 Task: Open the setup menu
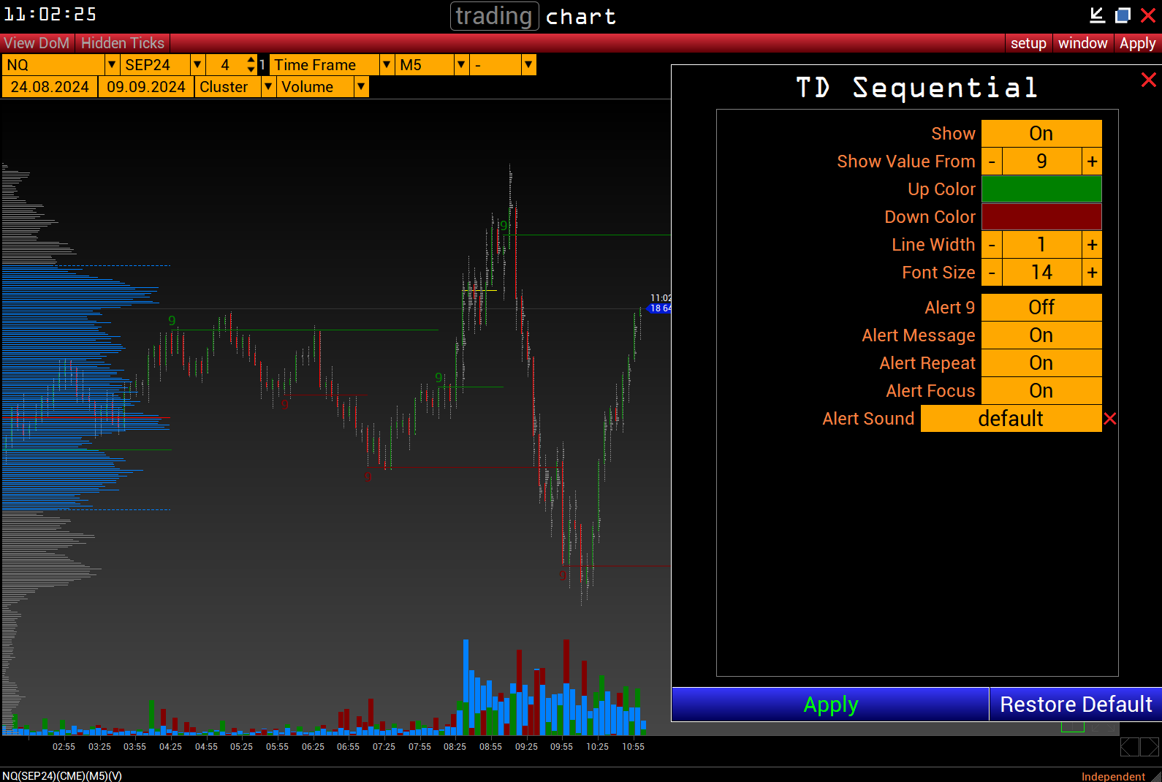click(1028, 43)
